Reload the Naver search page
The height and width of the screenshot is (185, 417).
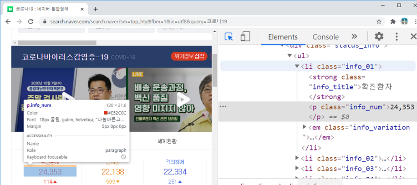31,21
